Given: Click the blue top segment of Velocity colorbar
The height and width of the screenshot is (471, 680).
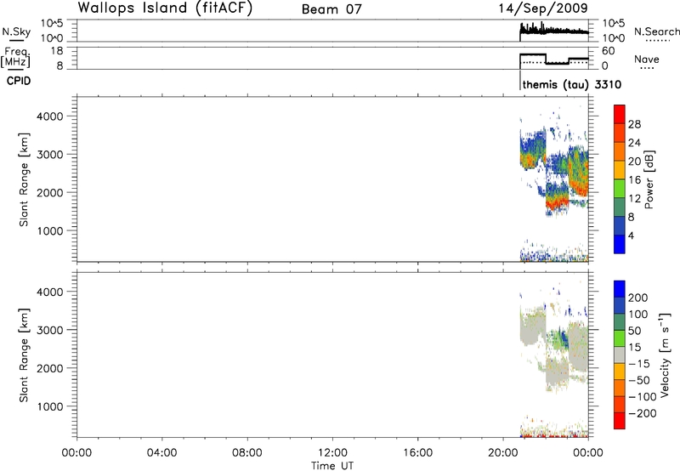Looking at the screenshot, I should point(620,289).
